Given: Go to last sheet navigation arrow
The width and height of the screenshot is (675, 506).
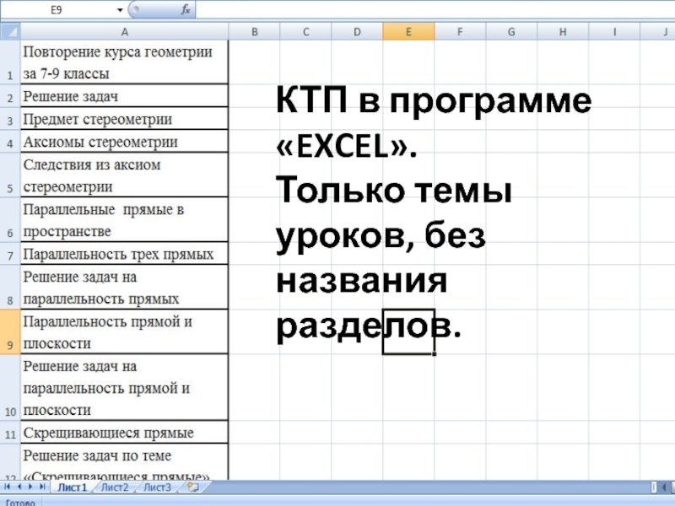Looking at the screenshot, I should point(42,487).
